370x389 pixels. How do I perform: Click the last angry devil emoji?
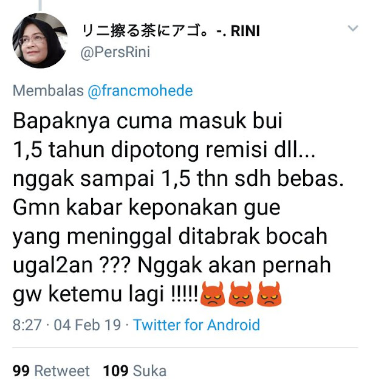269,294
